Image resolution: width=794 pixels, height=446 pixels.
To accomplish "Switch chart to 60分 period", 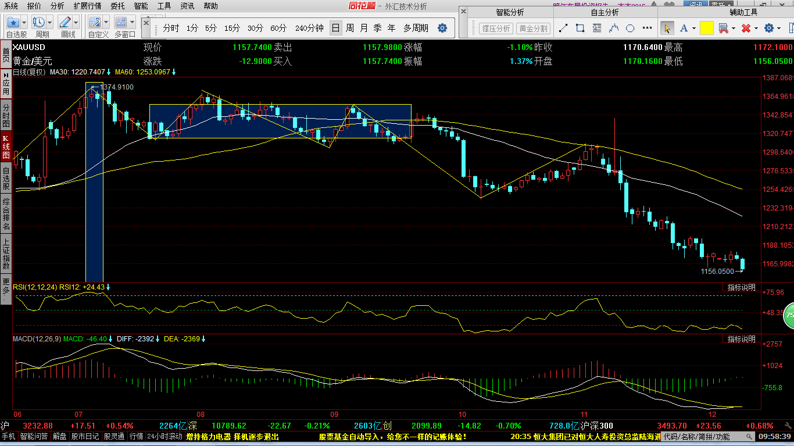I will pos(278,28).
